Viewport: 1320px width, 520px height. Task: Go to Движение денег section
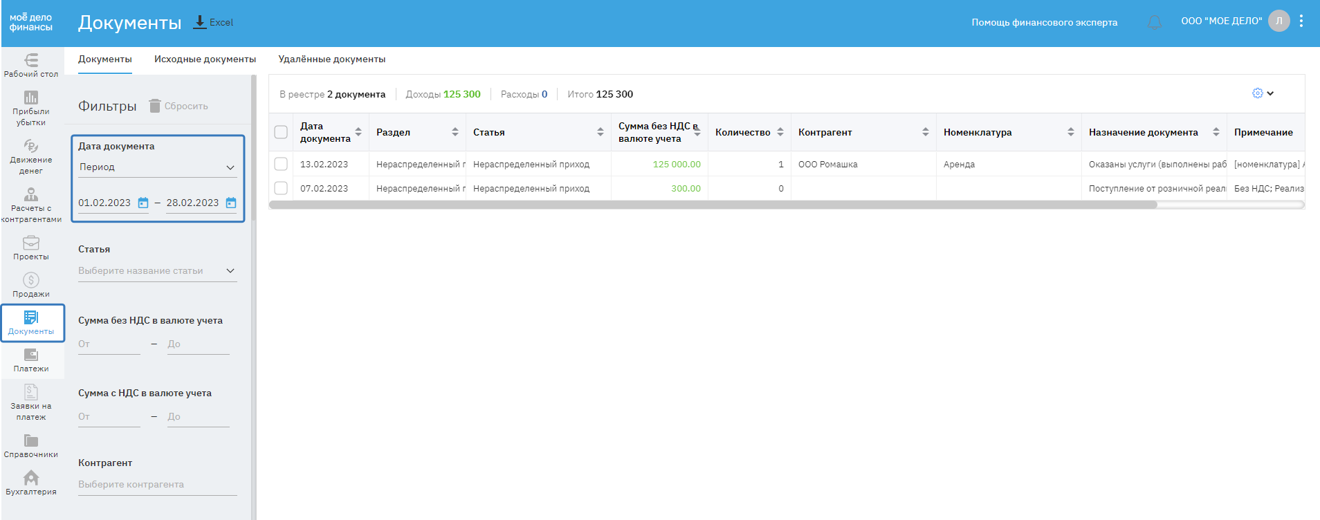tap(31, 156)
